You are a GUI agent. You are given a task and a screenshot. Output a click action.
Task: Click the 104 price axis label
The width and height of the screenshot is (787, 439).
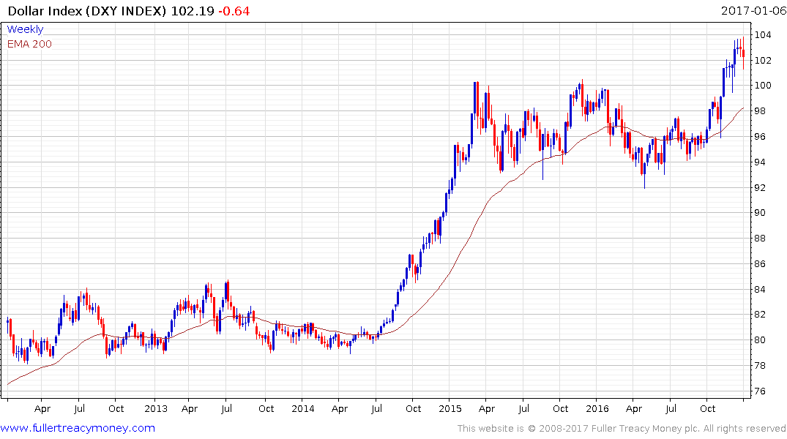[763, 34]
